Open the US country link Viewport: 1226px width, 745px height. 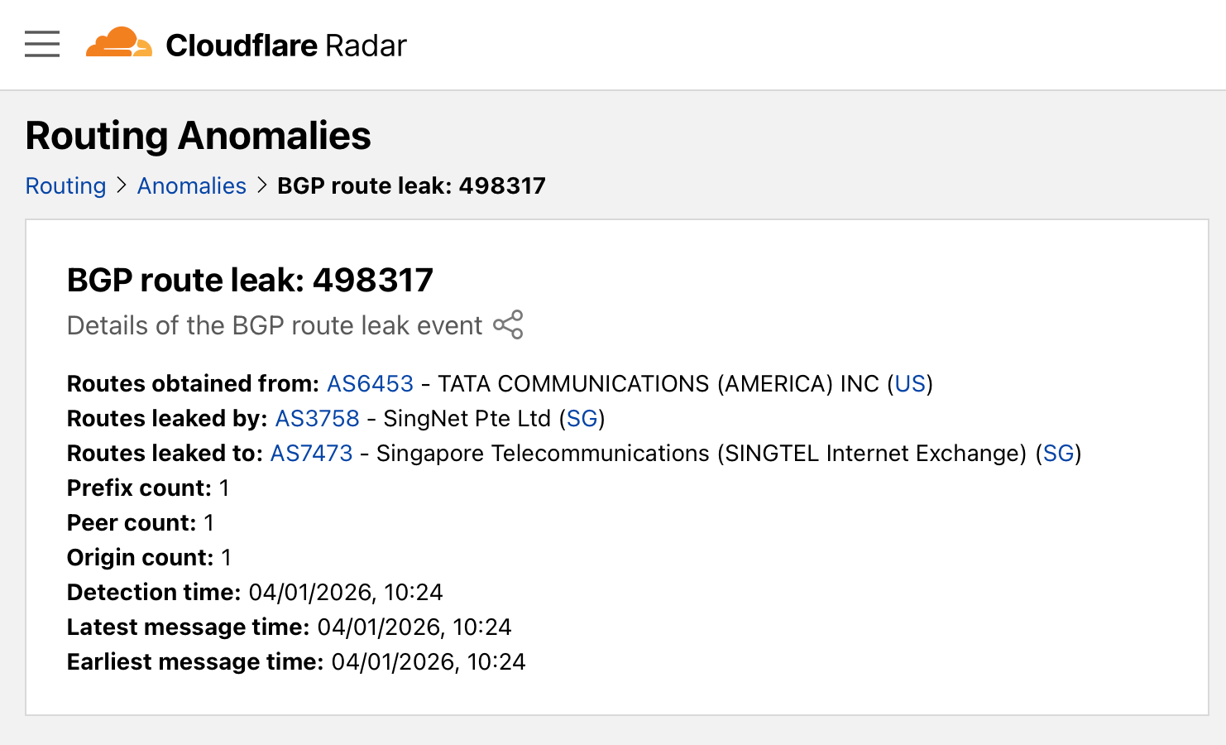pos(910,384)
